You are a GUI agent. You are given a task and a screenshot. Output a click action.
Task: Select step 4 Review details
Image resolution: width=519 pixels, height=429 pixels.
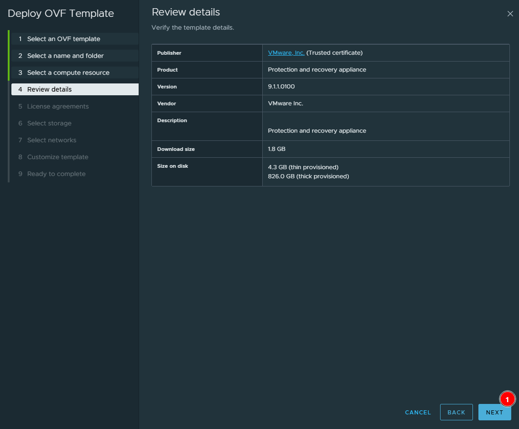point(75,89)
